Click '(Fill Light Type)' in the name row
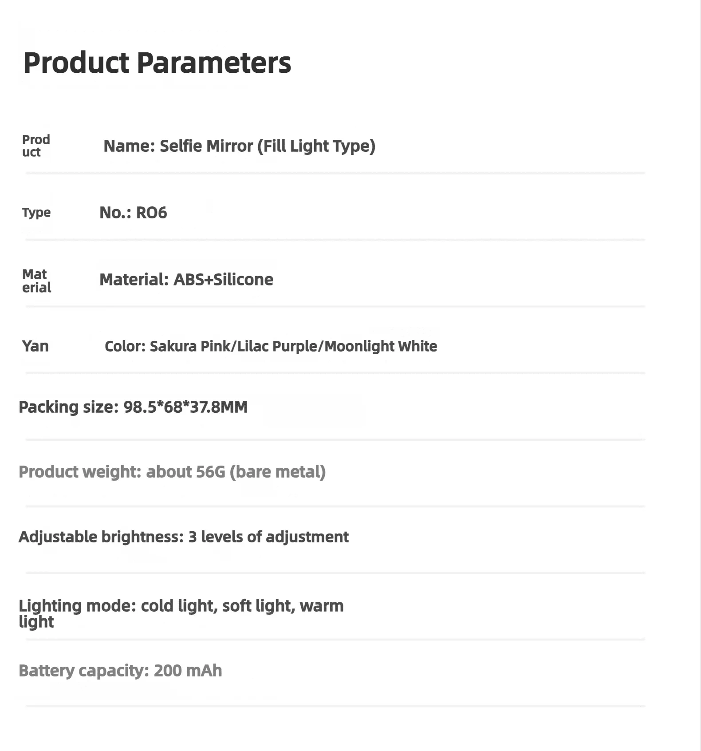 tap(316, 146)
